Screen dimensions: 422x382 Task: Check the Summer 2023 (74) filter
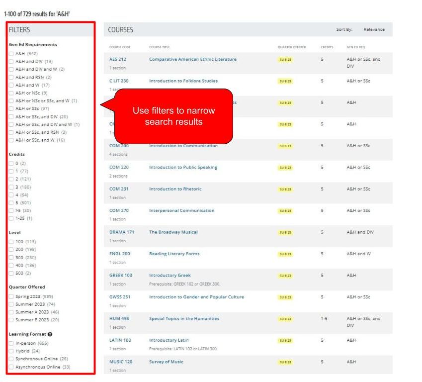click(11, 304)
